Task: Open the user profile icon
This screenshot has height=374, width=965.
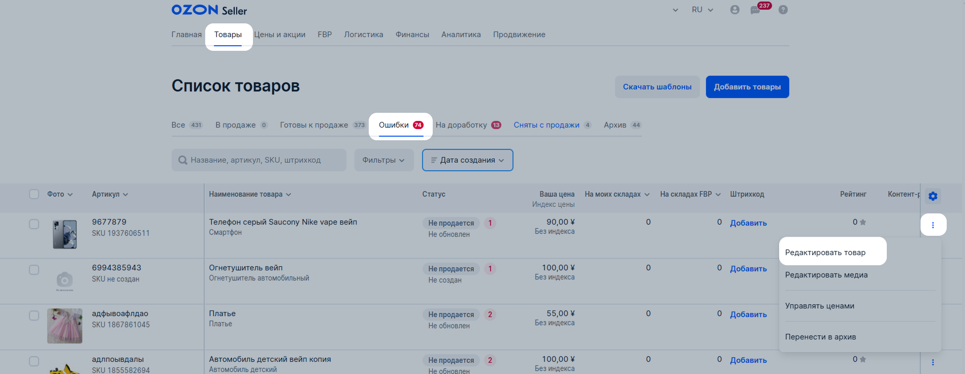Action: (734, 10)
